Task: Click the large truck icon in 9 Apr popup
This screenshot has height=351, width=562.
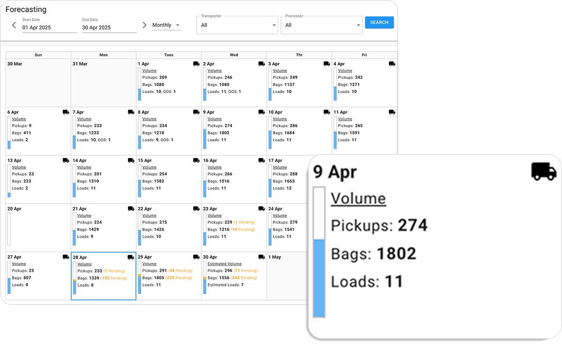Action: tap(544, 171)
